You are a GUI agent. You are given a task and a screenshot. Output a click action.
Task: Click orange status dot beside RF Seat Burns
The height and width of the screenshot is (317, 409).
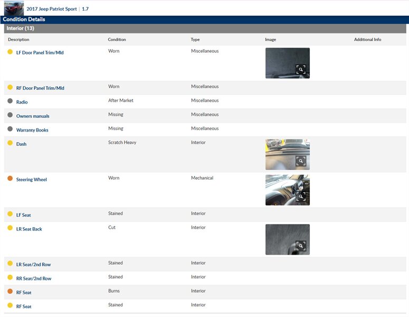(10, 292)
